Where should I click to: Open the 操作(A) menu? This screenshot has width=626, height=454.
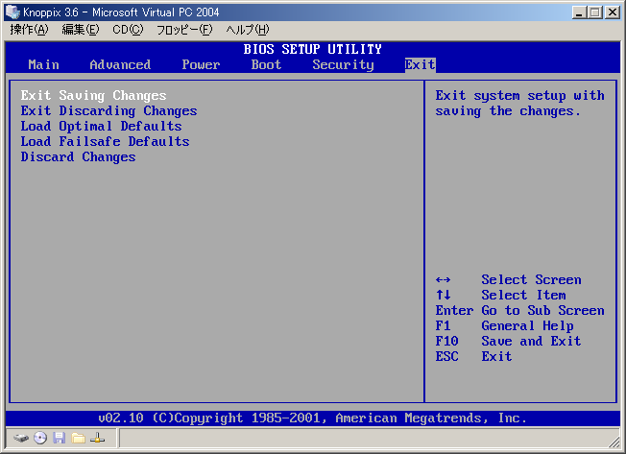[x=29, y=30]
